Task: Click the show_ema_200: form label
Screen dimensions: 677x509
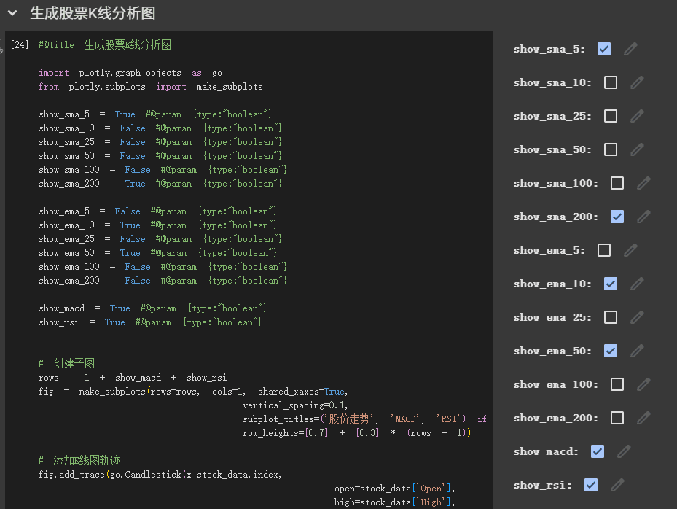Action: click(x=556, y=418)
